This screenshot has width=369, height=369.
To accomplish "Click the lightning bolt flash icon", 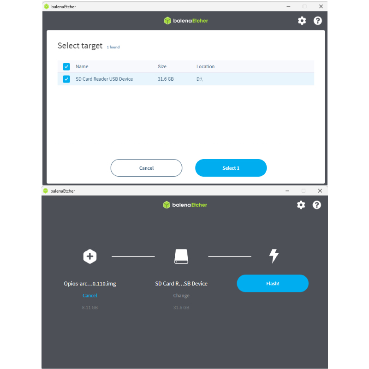I will [274, 256].
